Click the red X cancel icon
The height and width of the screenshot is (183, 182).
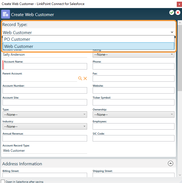(x=178, y=12)
